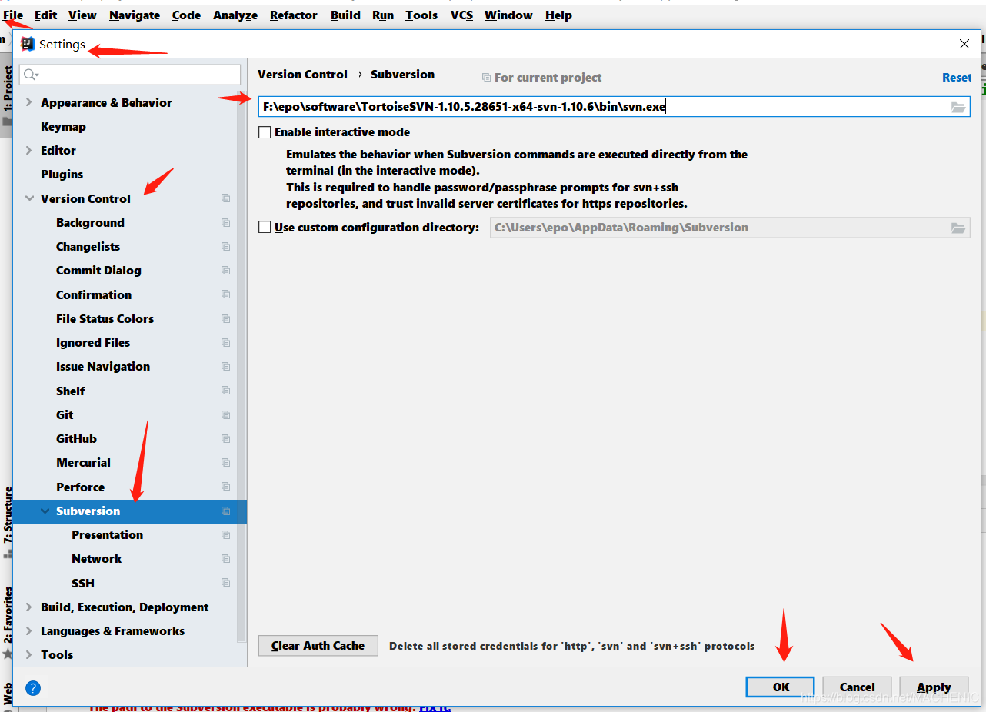This screenshot has width=986, height=712.
Task: Click the project-level icon next to SSH
Action: tap(225, 584)
